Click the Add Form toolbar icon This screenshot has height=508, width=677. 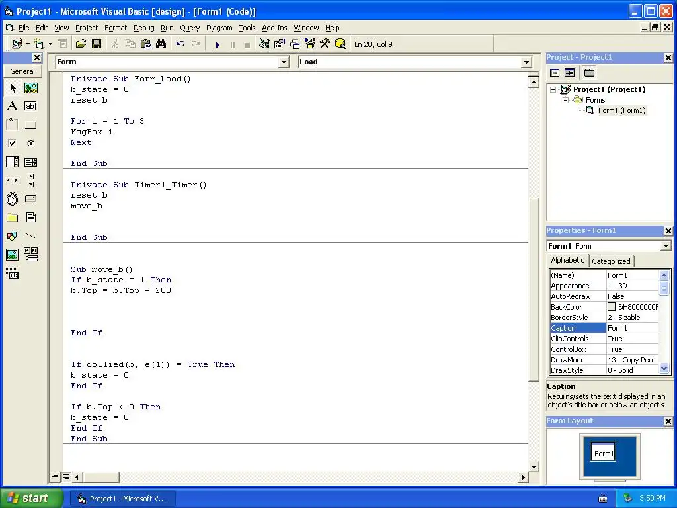pyautogui.click(x=39, y=44)
